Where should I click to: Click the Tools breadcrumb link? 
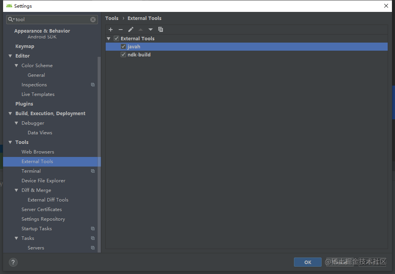click(111, 18)
